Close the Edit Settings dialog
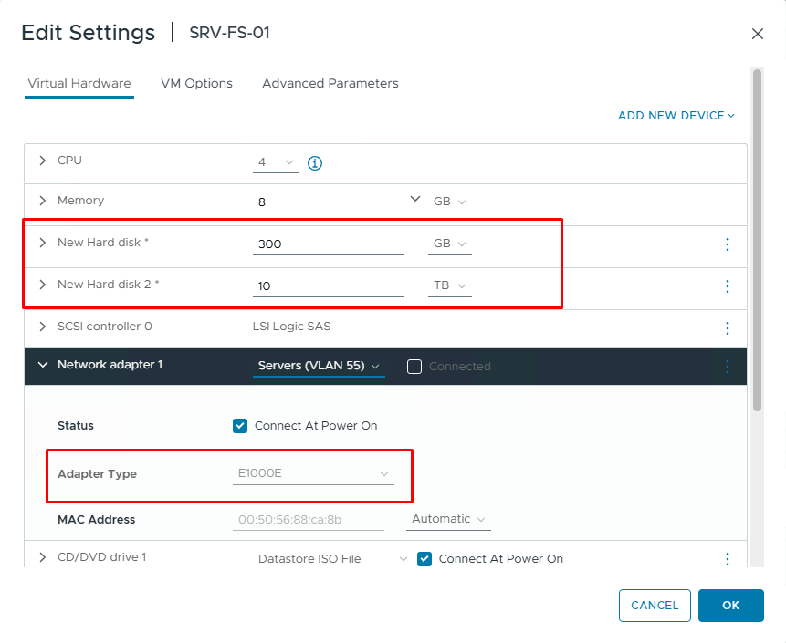The width and height of the screenshot is (786, 643). (758, 34)
